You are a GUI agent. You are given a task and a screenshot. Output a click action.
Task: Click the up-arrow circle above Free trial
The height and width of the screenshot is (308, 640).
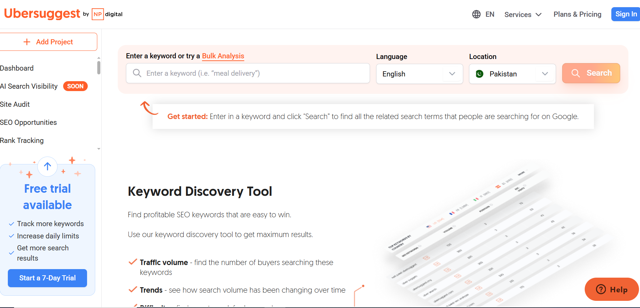pyautogui.click(x=47, y=166)
